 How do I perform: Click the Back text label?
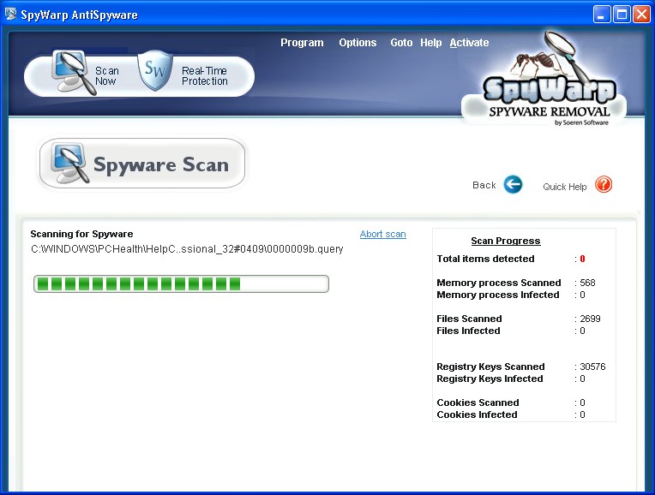tap(484, 185)
